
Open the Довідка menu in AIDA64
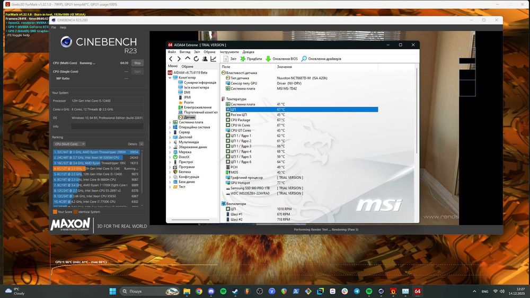click(x=248, y=52)
